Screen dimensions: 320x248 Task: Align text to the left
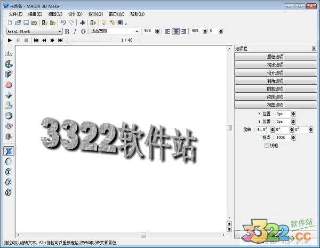[168, 31]
